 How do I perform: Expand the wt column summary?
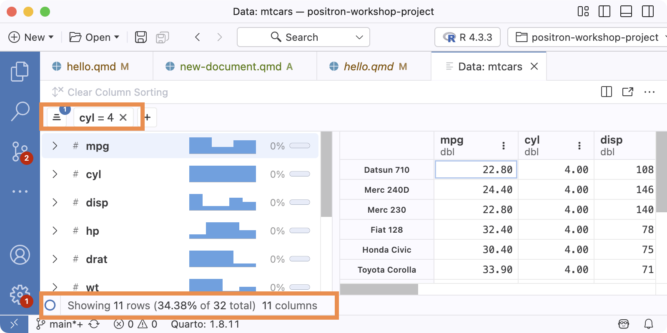[x=55, y=287]
